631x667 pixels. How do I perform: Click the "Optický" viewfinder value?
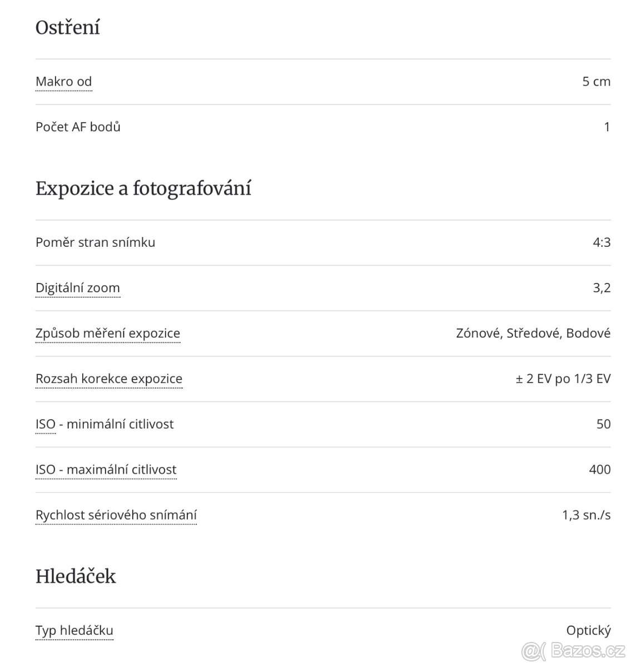pos(588,630)
